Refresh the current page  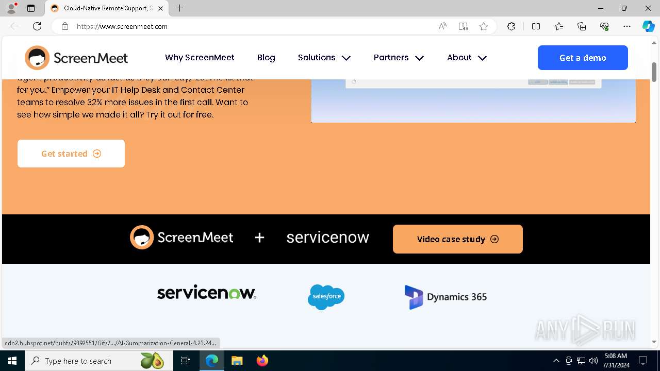[x=37, y=26]
